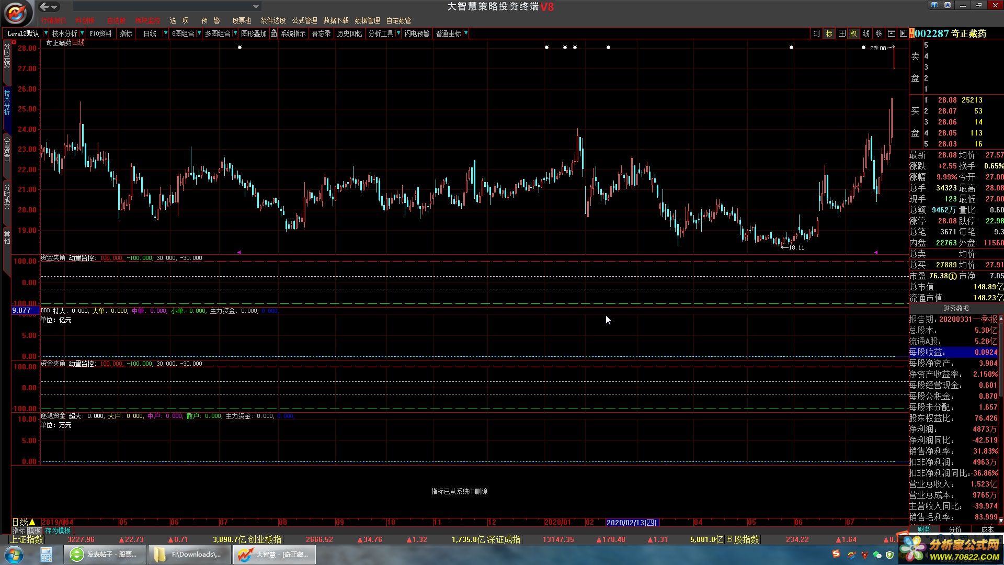Click the 条件选股 menu item

click(x=273, y=20)
